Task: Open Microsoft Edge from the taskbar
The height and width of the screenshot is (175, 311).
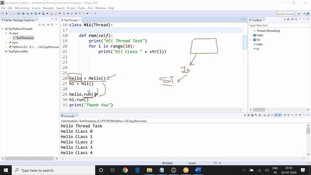Action: point(137,170)
